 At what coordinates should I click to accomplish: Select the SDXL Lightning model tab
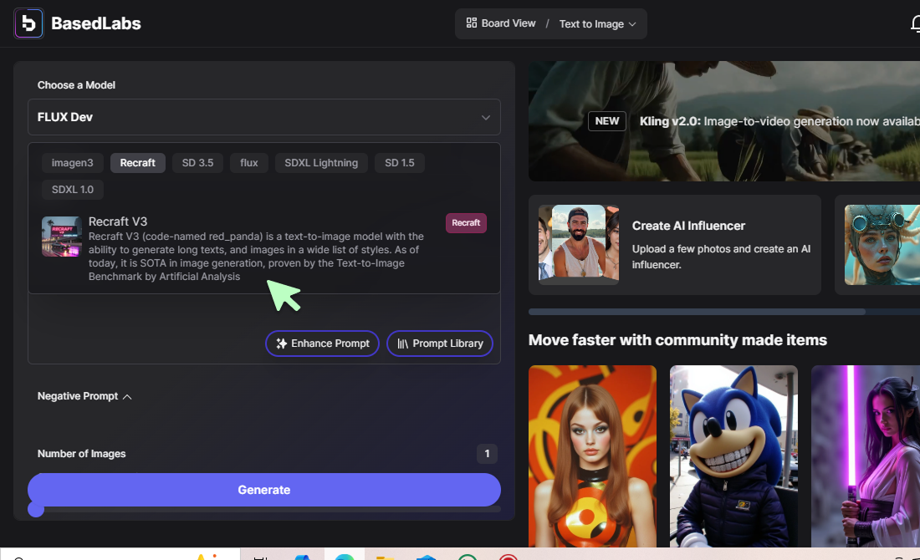[321, 163]
